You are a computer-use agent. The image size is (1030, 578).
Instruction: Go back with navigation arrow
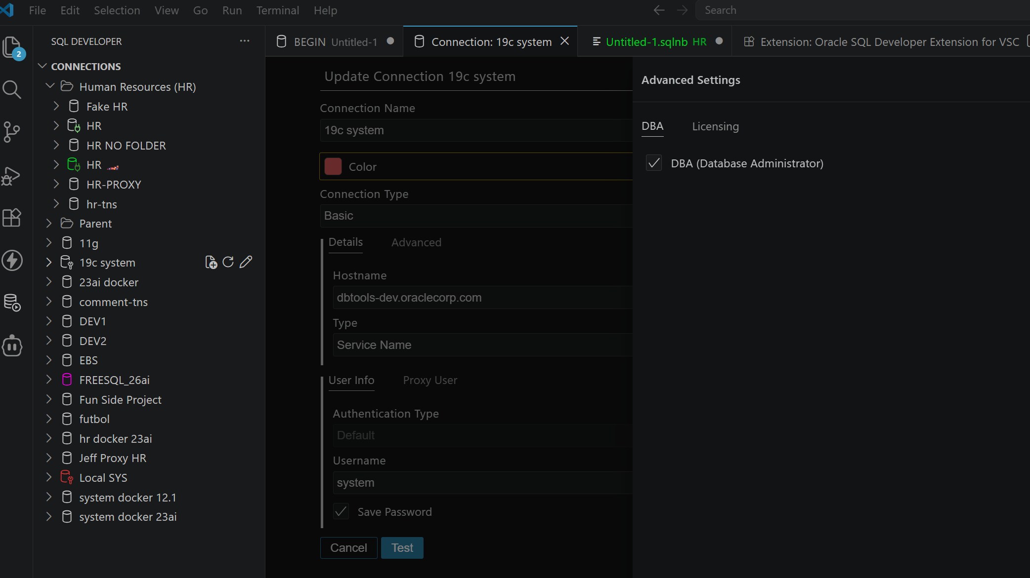point(659,10)
